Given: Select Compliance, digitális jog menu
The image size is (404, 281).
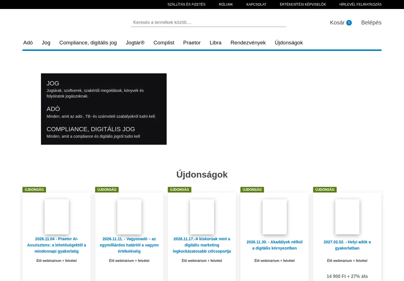Looking at the screenshot, I should point(88,43).
